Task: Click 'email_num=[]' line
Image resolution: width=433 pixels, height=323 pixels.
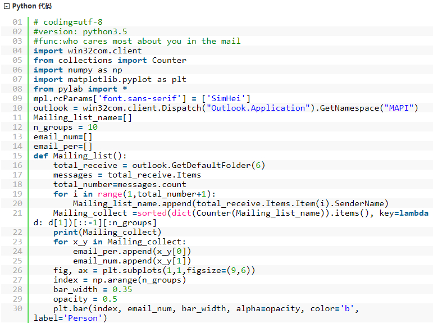Action: click(63, 137)
